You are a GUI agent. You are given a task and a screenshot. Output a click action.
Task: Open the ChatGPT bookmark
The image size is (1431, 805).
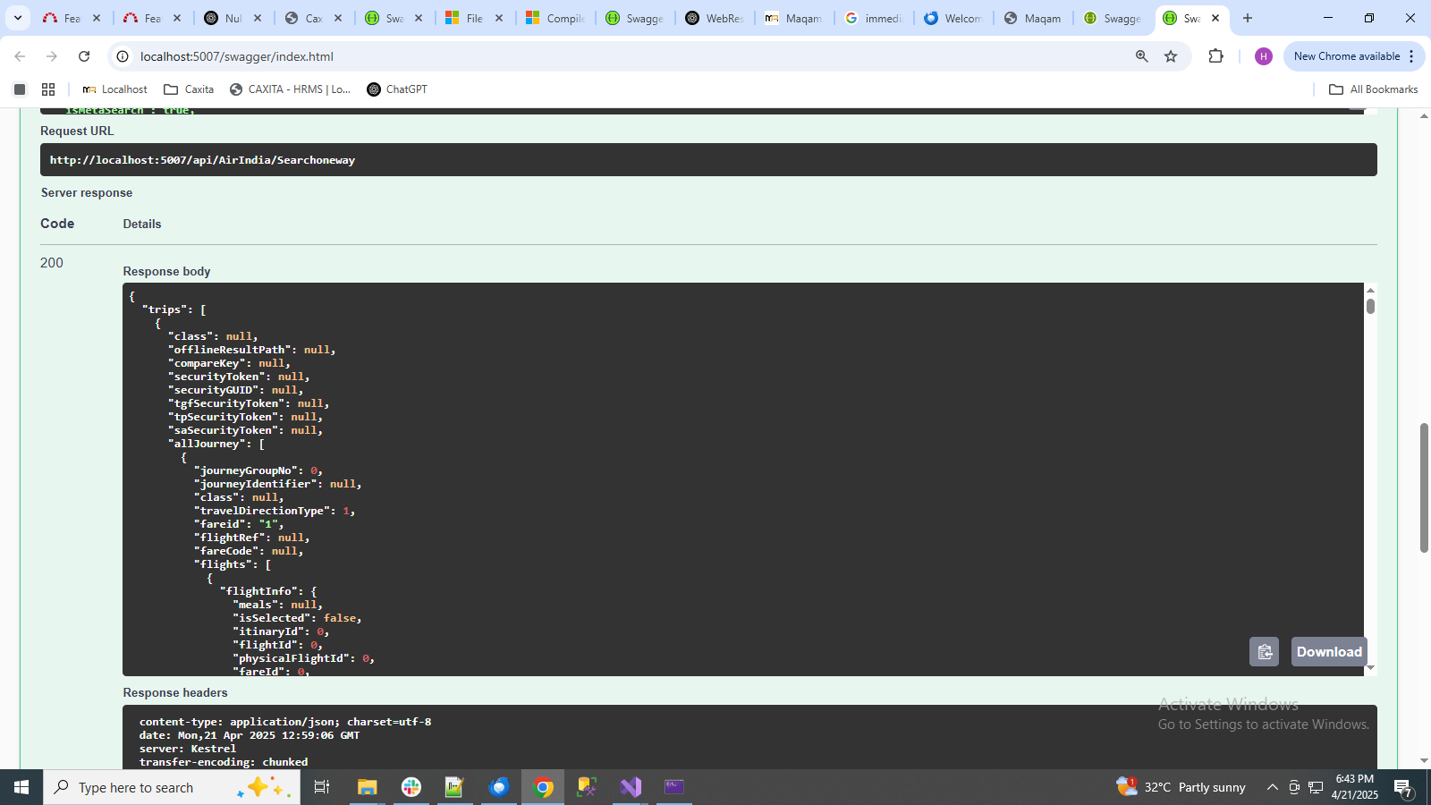pyautogui.click(x=397, y=89)
